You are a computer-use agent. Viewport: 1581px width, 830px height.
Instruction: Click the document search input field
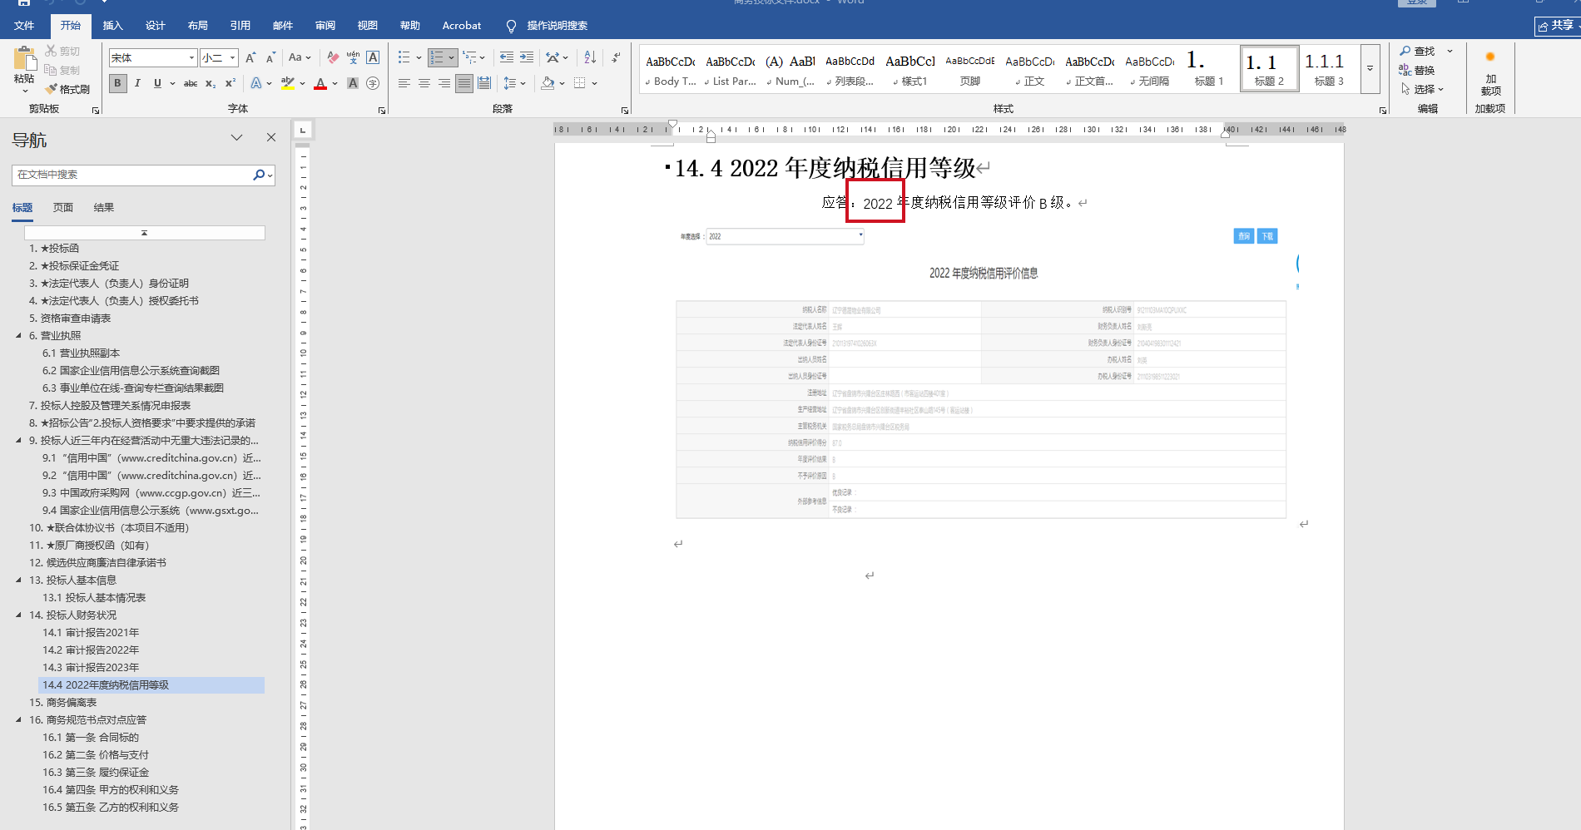[133, 175]
